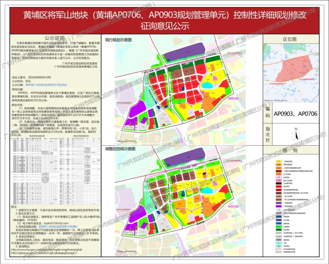329x264 pixels.
Task: Click the 道路用地 road land legend icon
Action: 278,239
